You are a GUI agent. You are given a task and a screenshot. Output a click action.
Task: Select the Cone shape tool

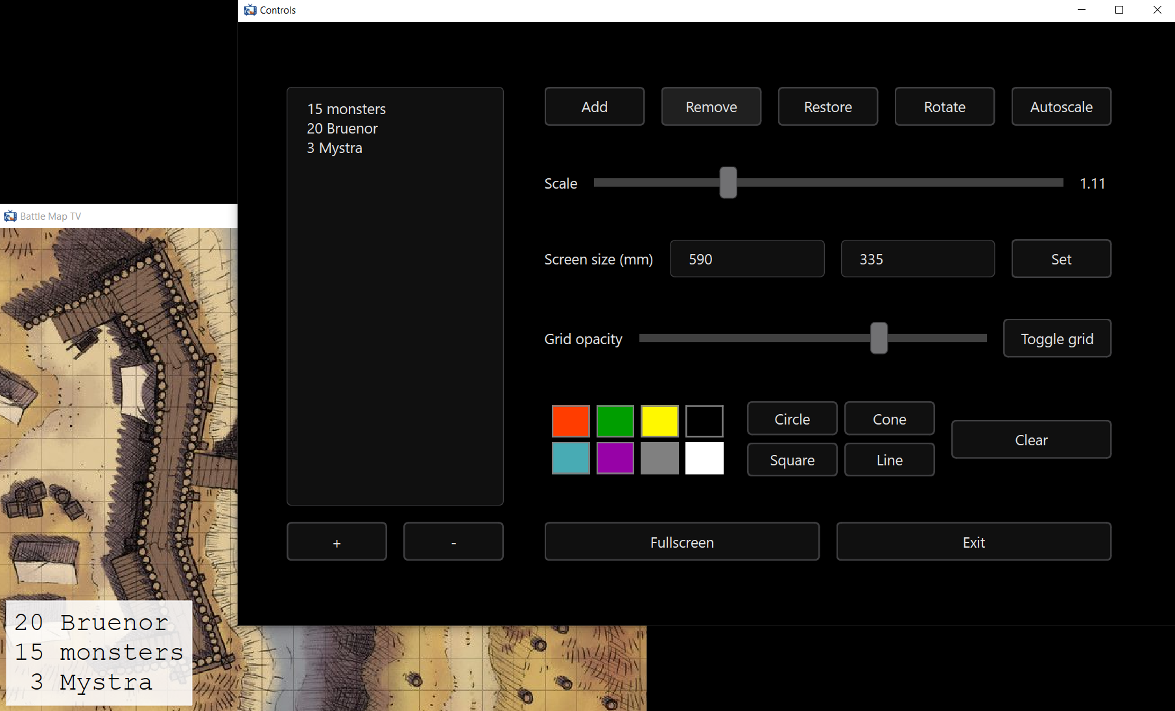[889, 419]
